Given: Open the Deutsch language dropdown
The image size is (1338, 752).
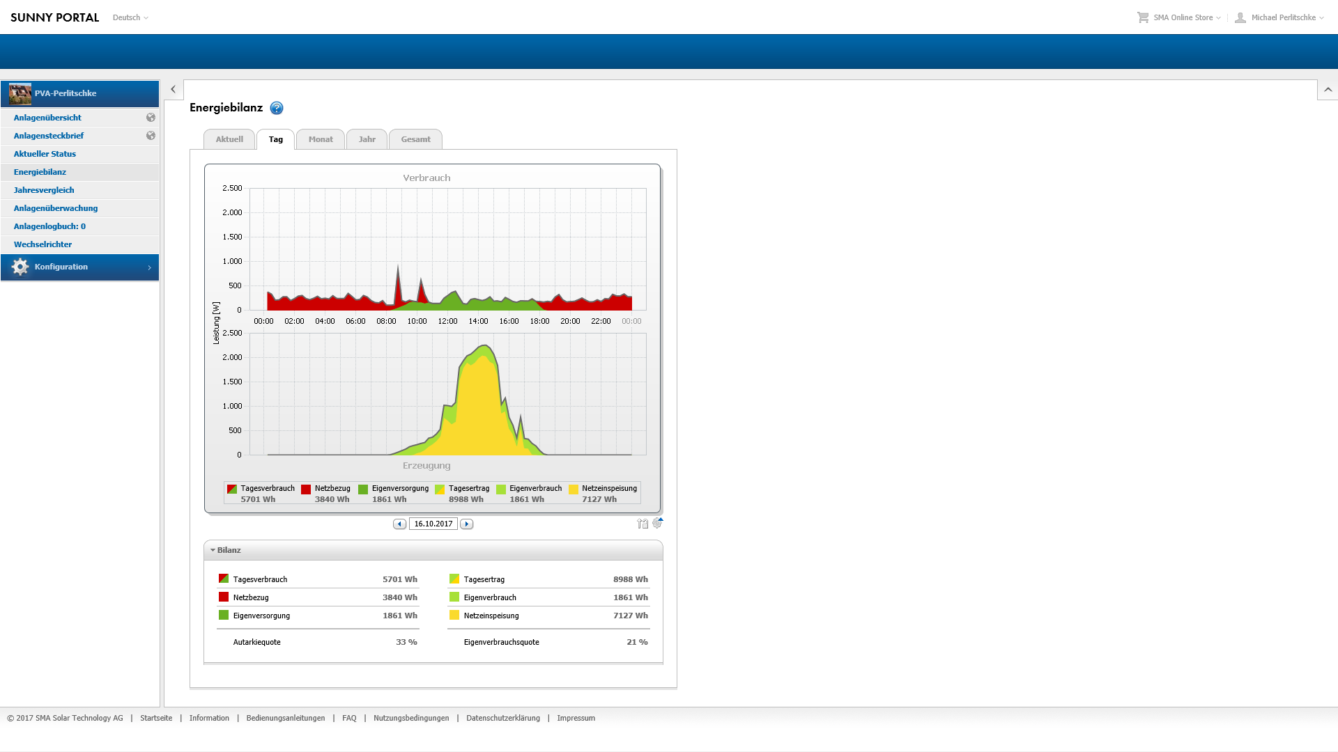Looking at the screenshot, I should pos(130,17).
